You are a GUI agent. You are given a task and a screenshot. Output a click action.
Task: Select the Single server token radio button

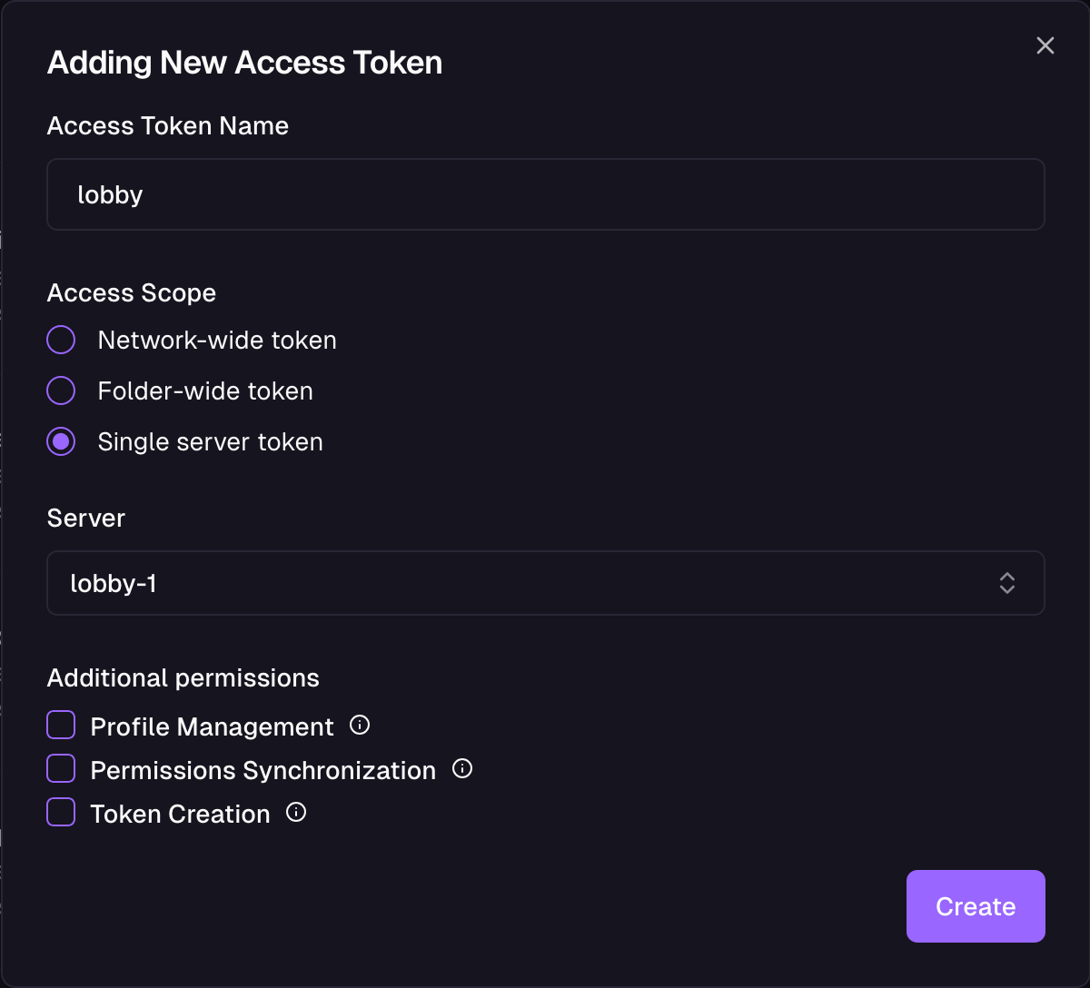(60, 441)
